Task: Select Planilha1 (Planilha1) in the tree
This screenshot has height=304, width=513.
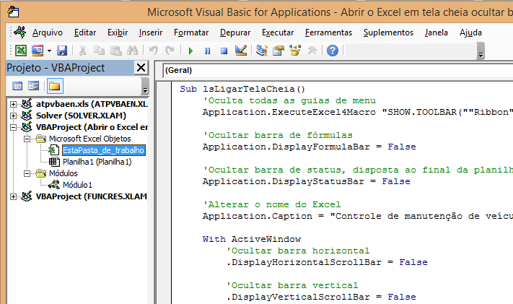Action: tap(95, 162)
